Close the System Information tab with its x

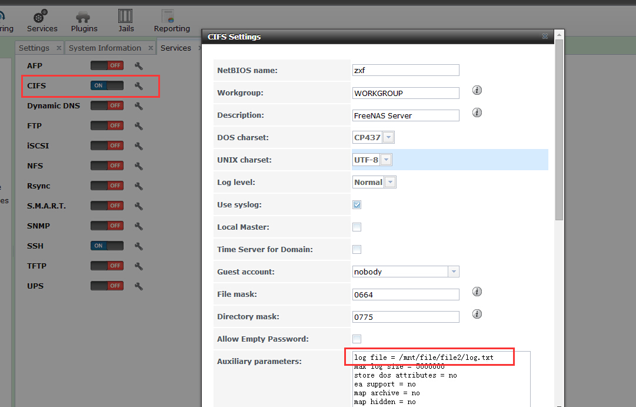click(151, 48)
